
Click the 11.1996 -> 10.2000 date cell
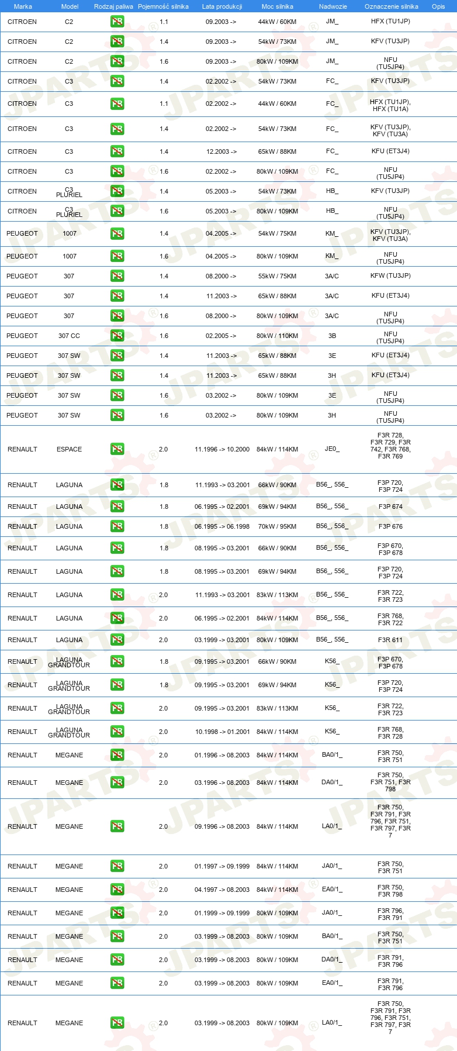click(222, 449)
